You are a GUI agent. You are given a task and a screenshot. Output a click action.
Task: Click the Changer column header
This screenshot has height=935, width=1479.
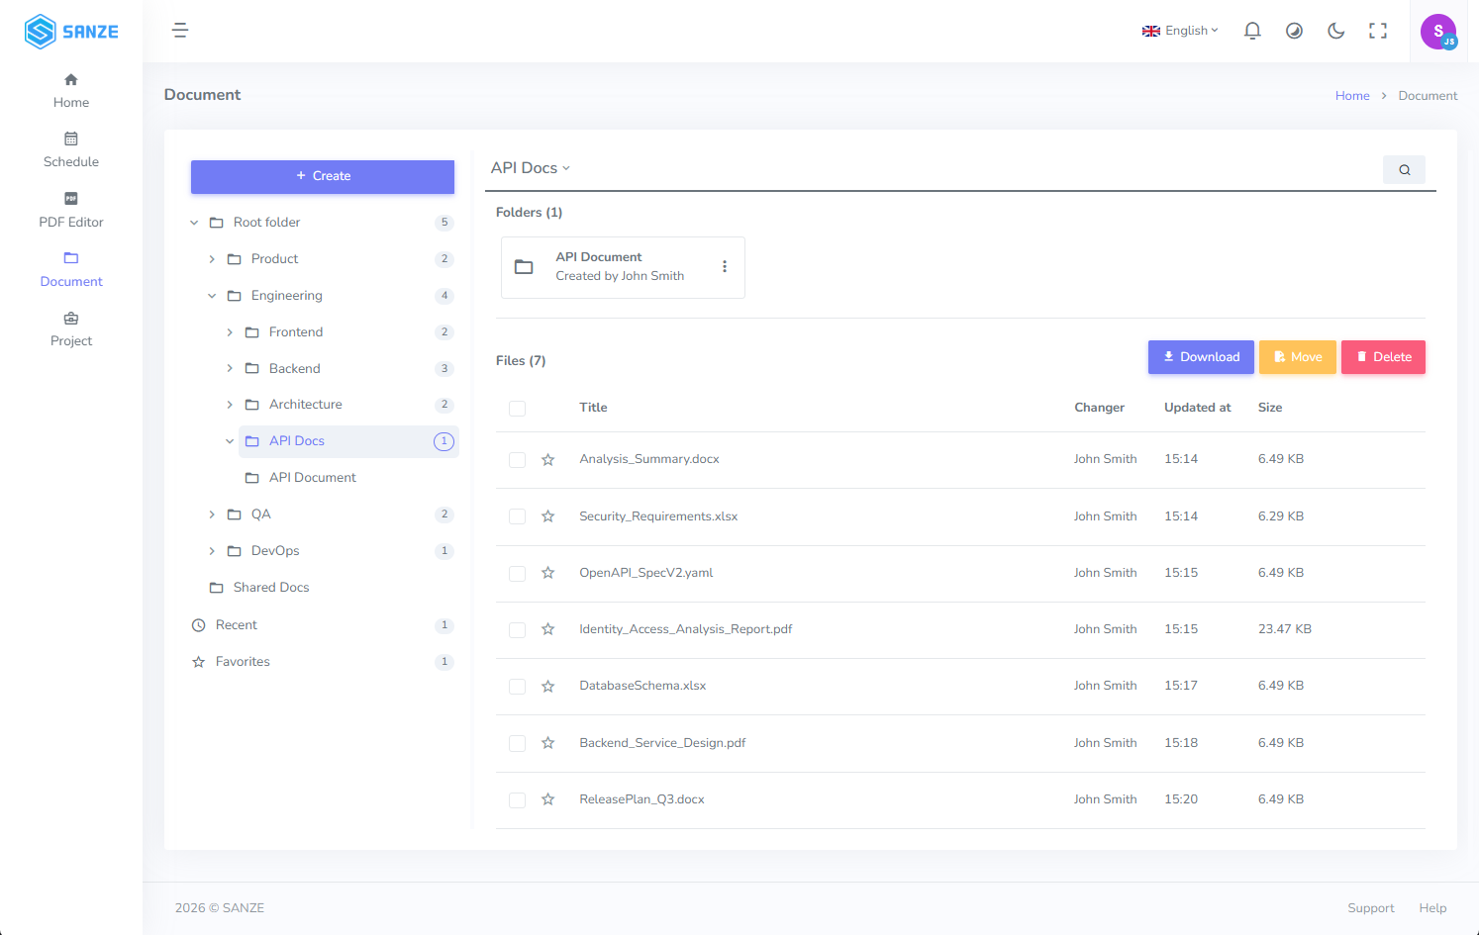[1099, 408]
